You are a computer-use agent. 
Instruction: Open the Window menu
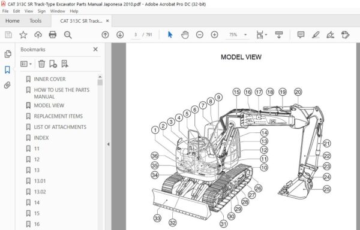click(58, 11)
